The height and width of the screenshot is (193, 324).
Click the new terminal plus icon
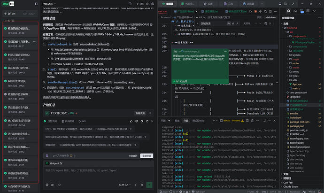[x=214, y=121]
